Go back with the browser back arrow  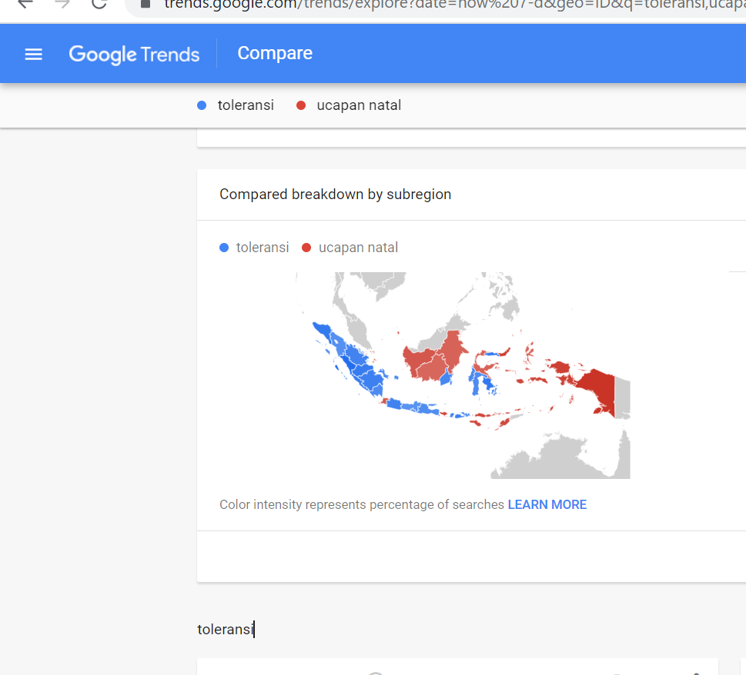[25, 4]
